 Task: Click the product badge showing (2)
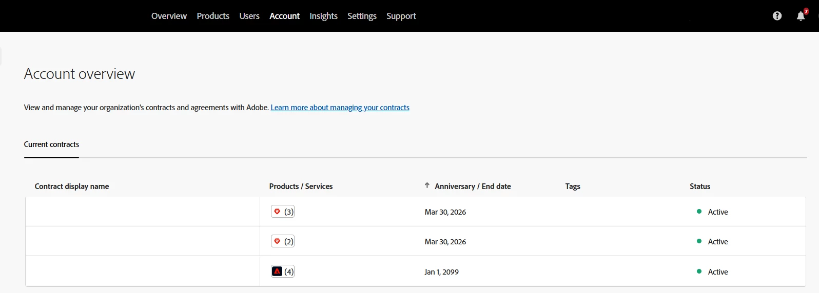tap(283, 241)
